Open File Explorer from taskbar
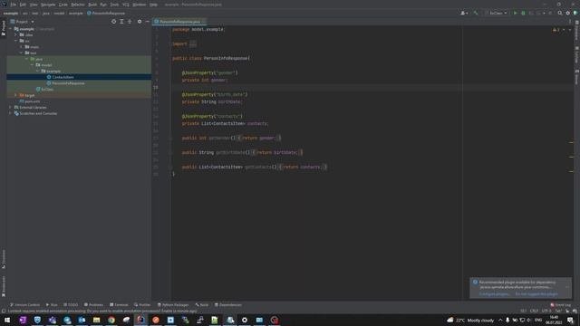580x326 pixels. click(97, 320)
